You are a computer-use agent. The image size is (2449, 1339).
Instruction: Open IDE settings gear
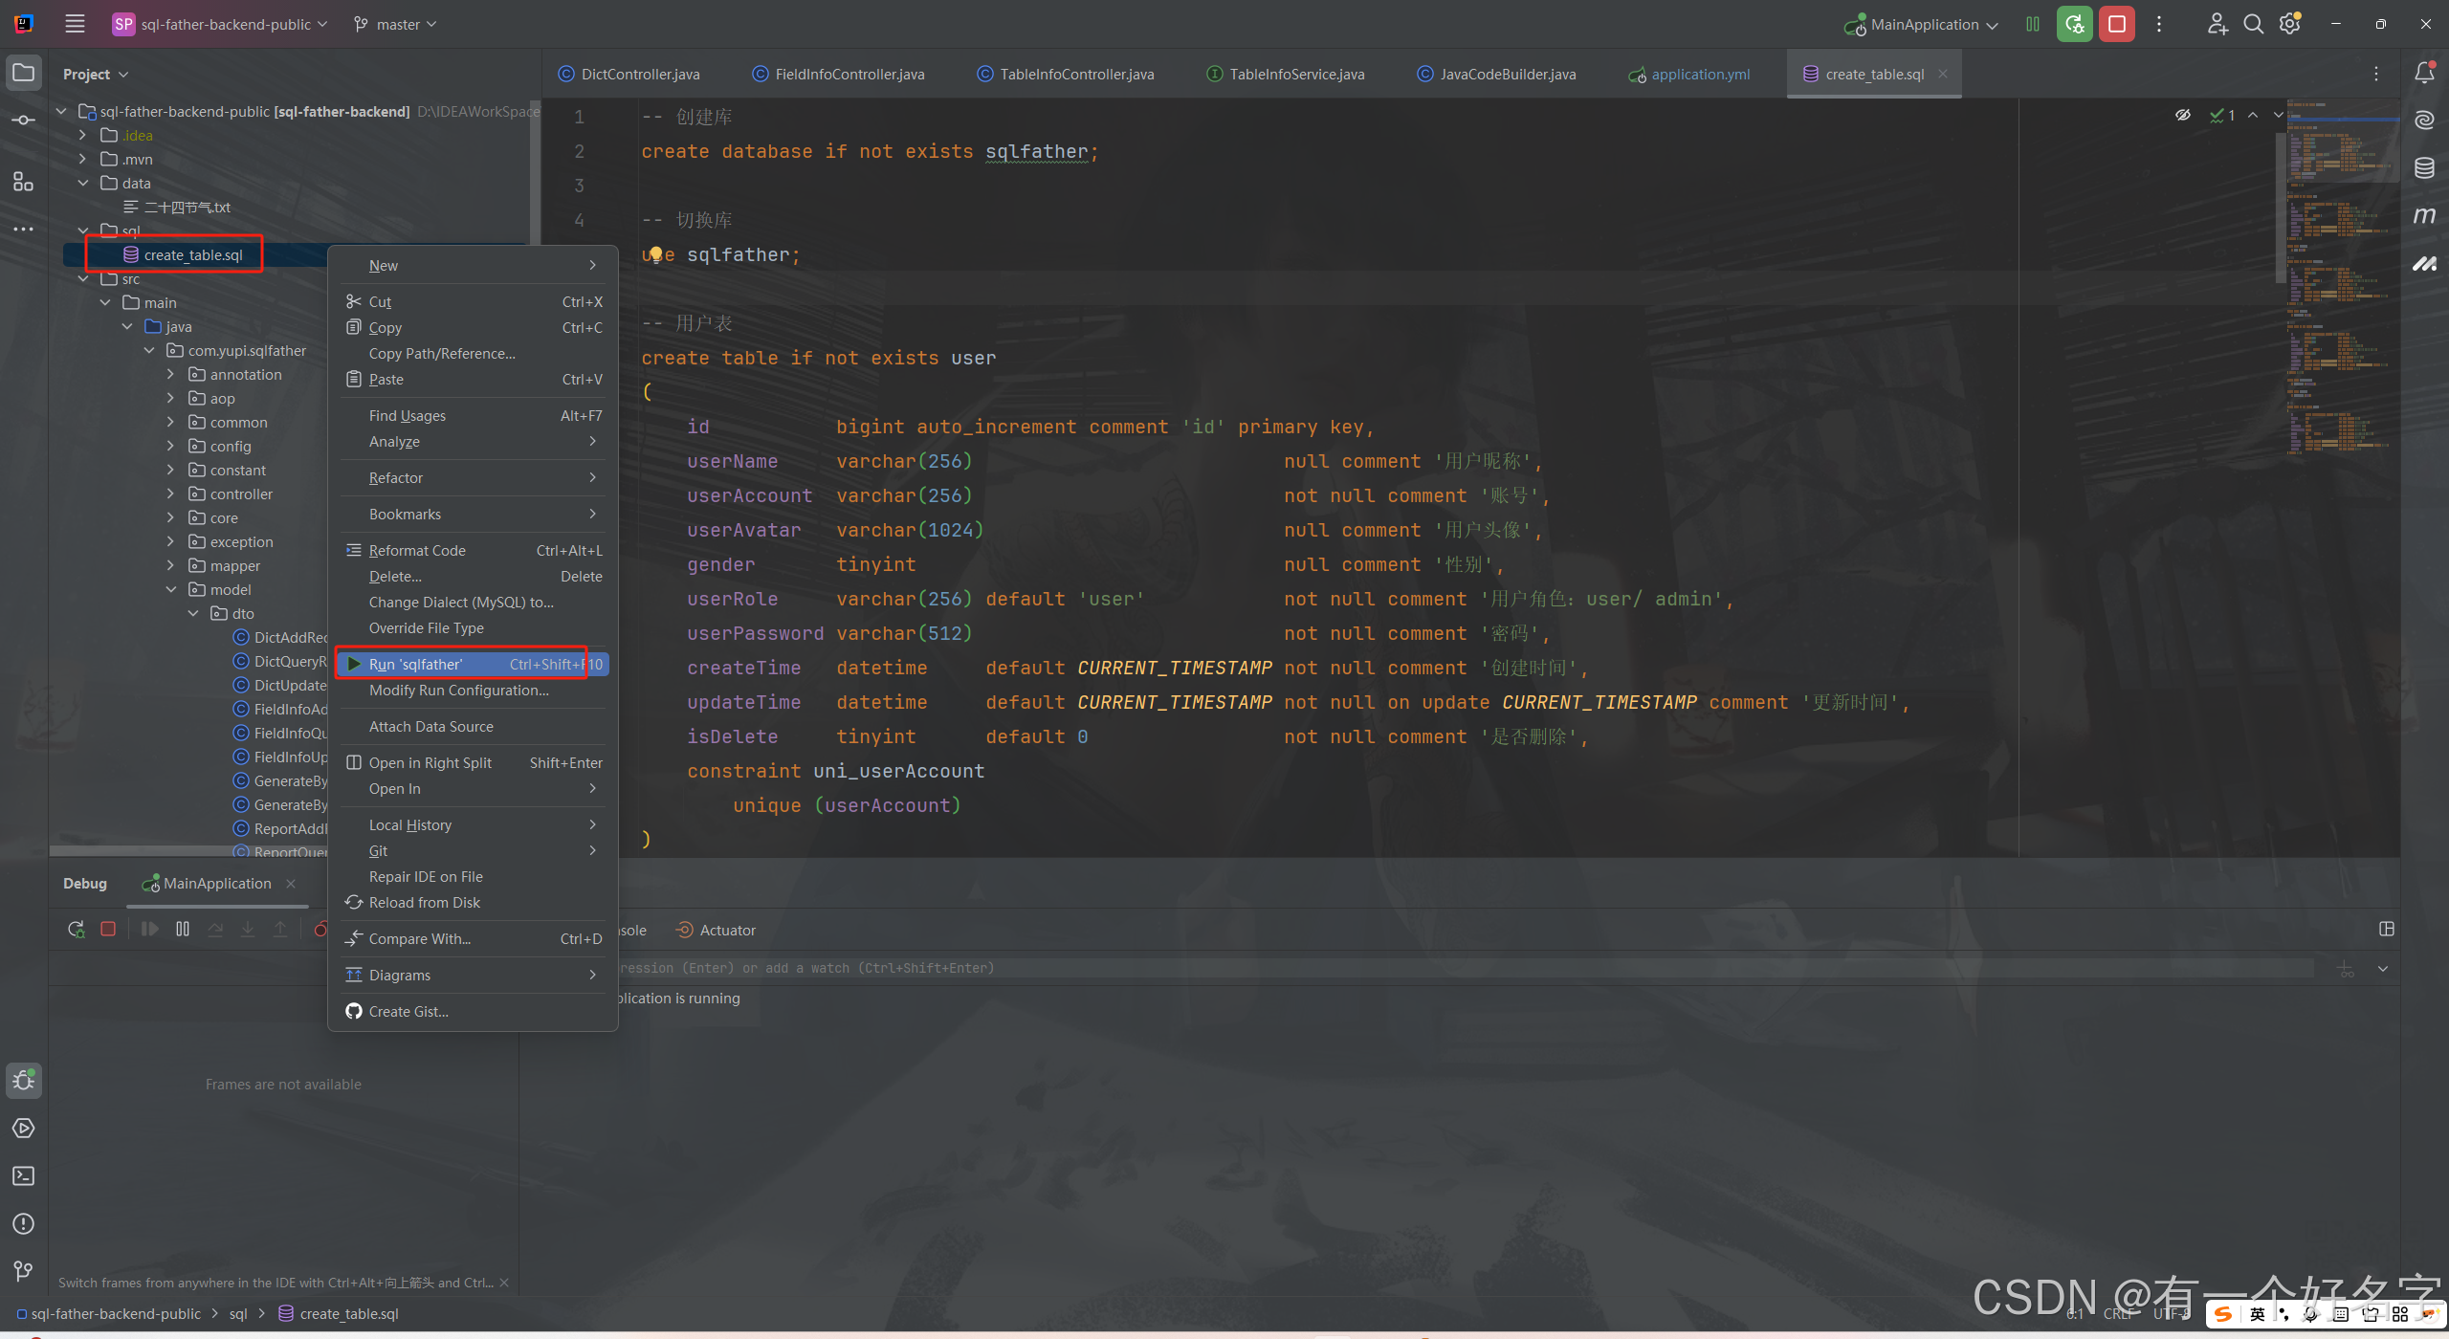coord(2290,24)
